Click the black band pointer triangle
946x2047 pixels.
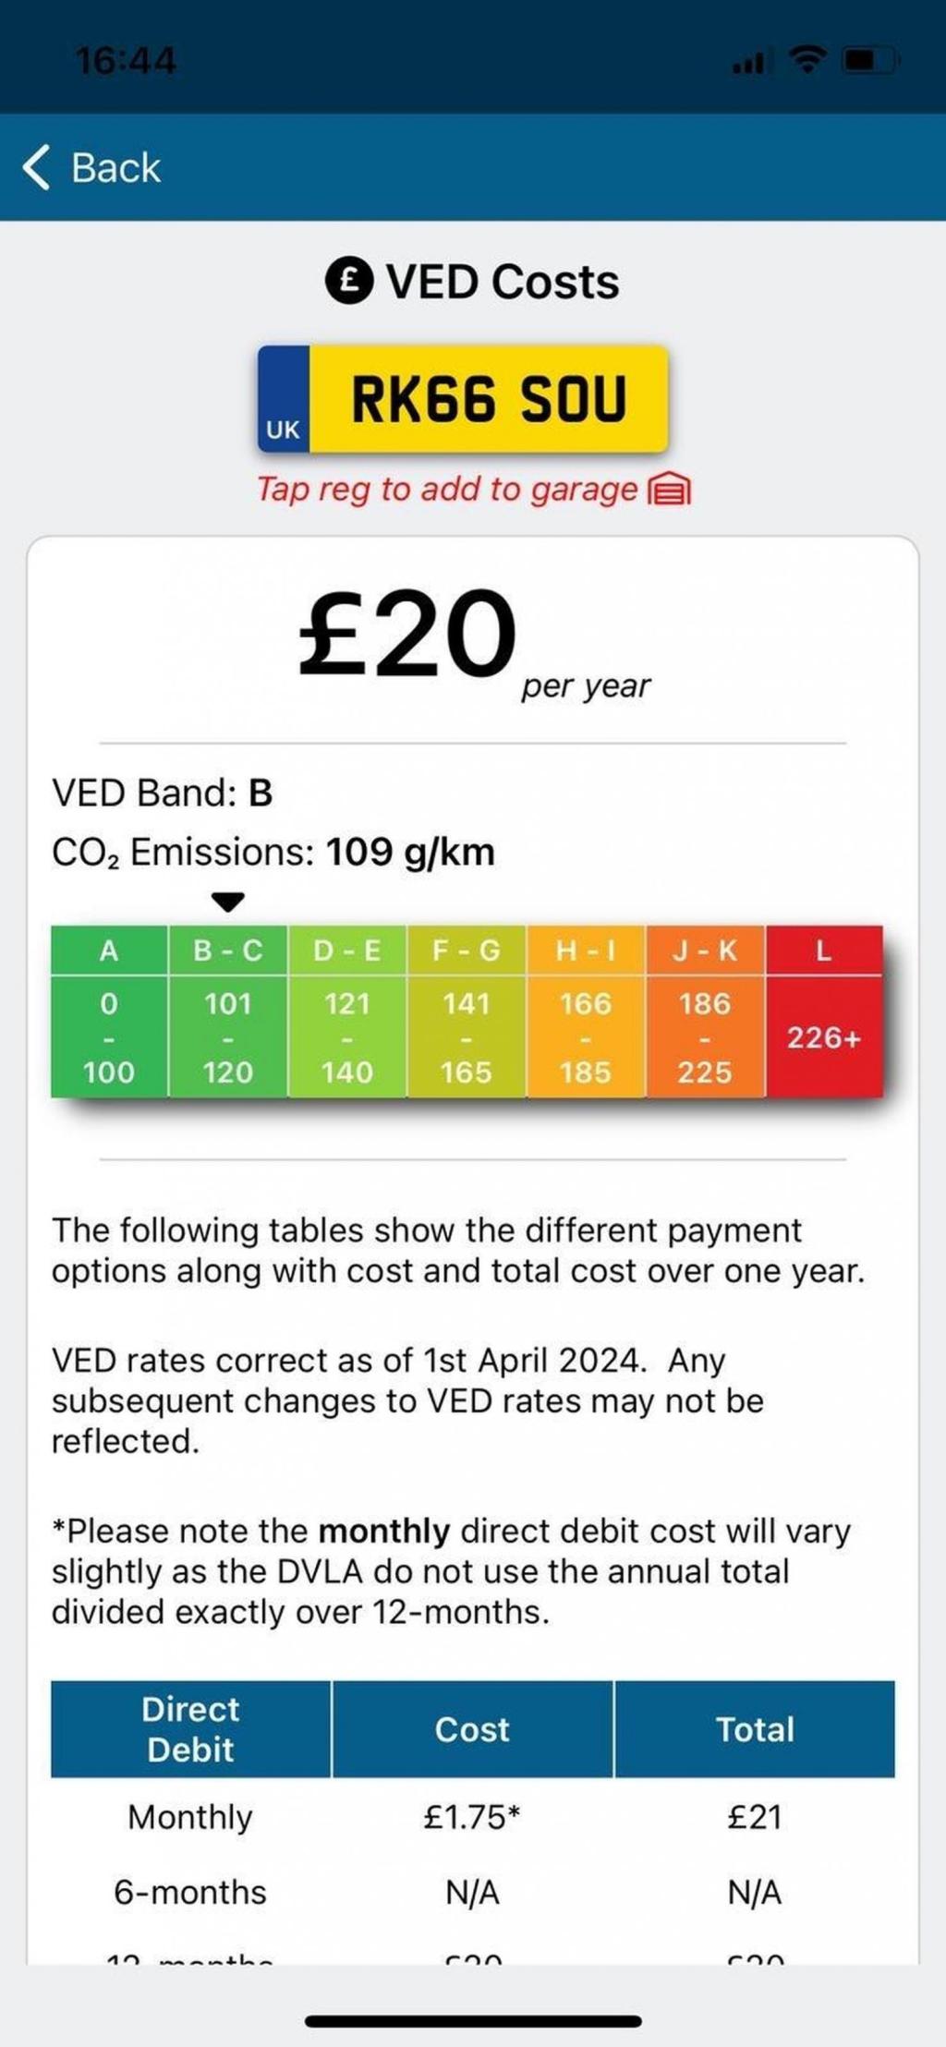(227, 902)
